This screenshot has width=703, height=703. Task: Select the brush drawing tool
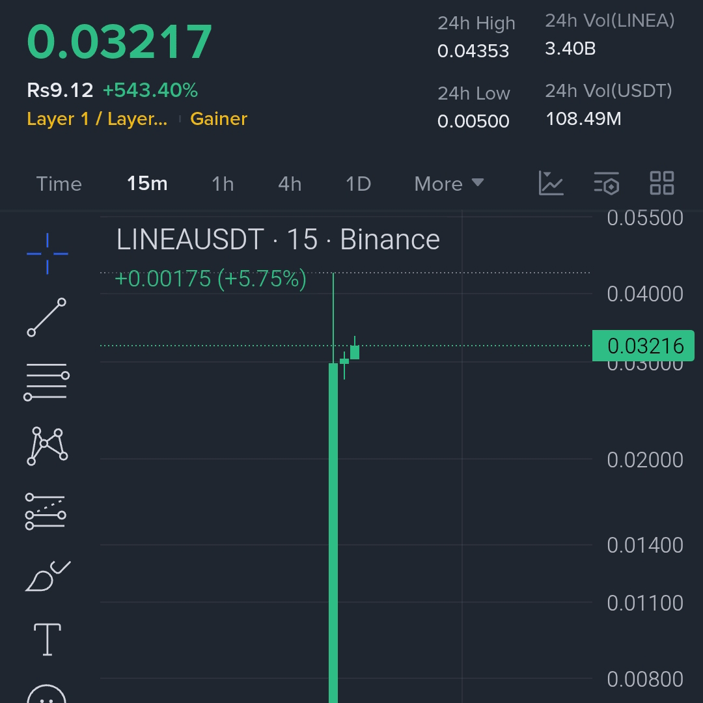click(x=48, y=576)
